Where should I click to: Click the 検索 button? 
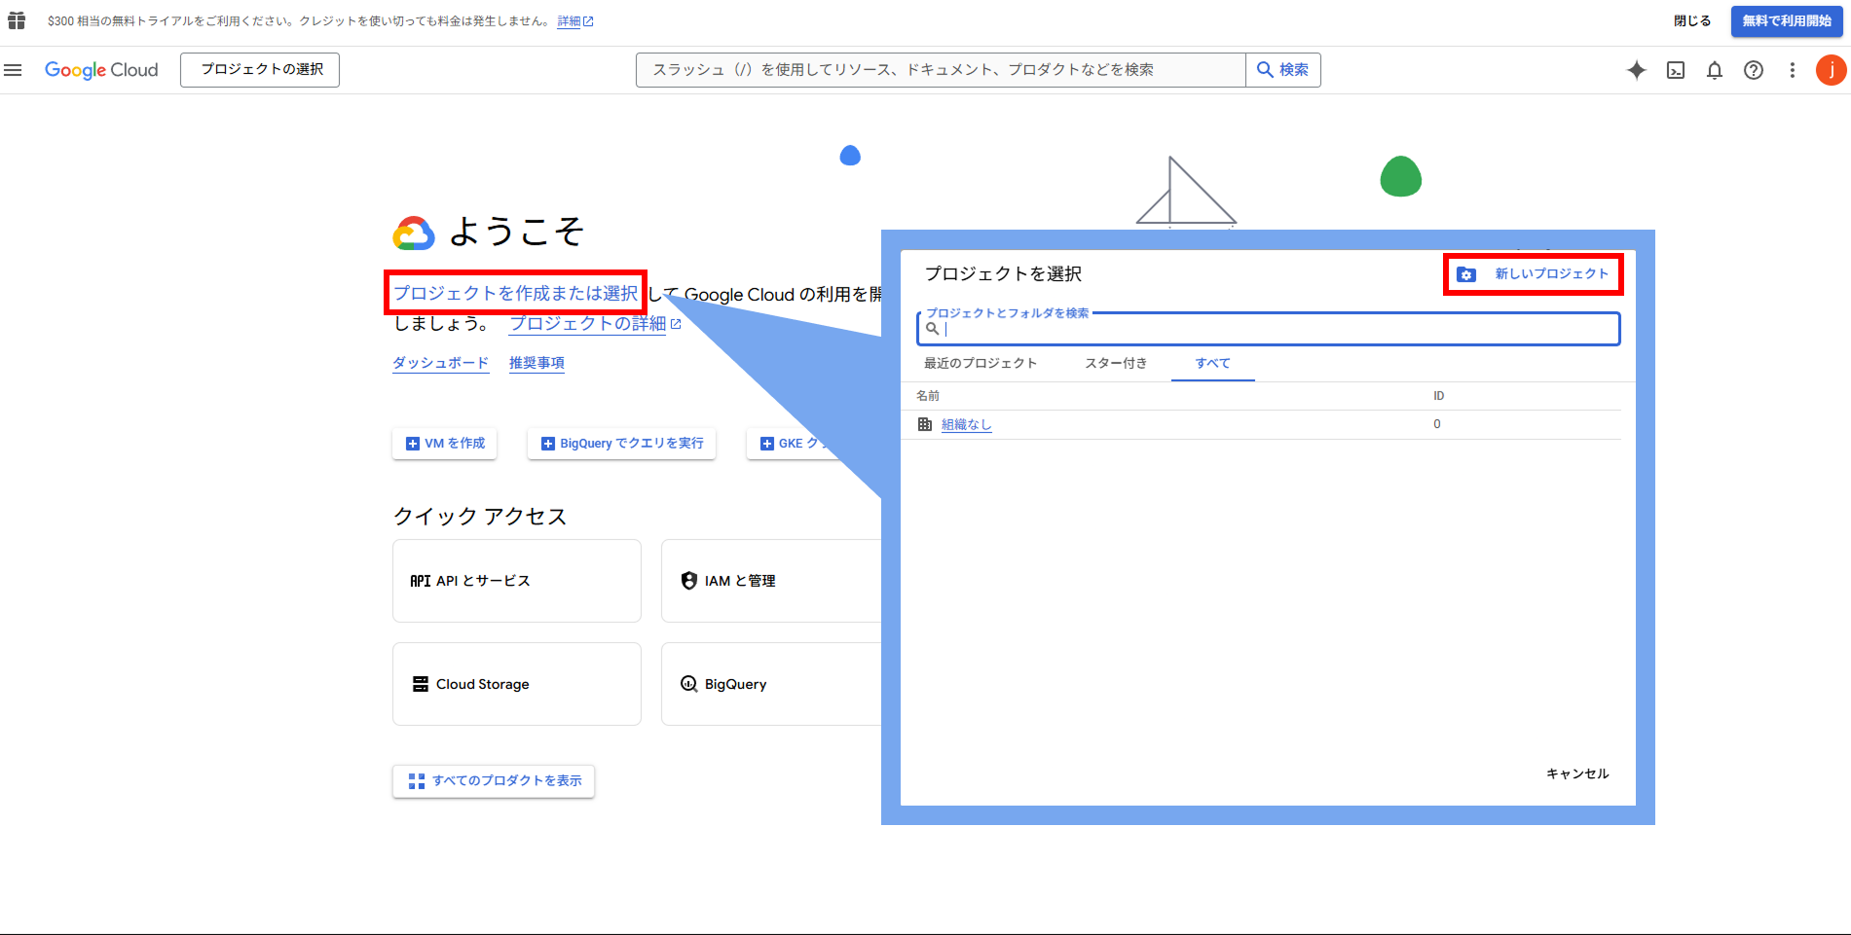[x=1283, y=70]
